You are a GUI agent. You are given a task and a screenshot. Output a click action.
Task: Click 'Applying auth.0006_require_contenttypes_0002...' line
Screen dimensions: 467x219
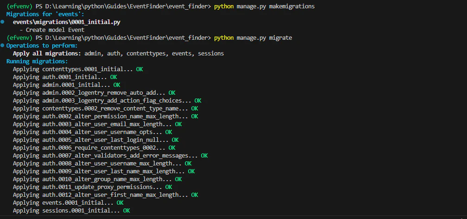tap(94, 148)
